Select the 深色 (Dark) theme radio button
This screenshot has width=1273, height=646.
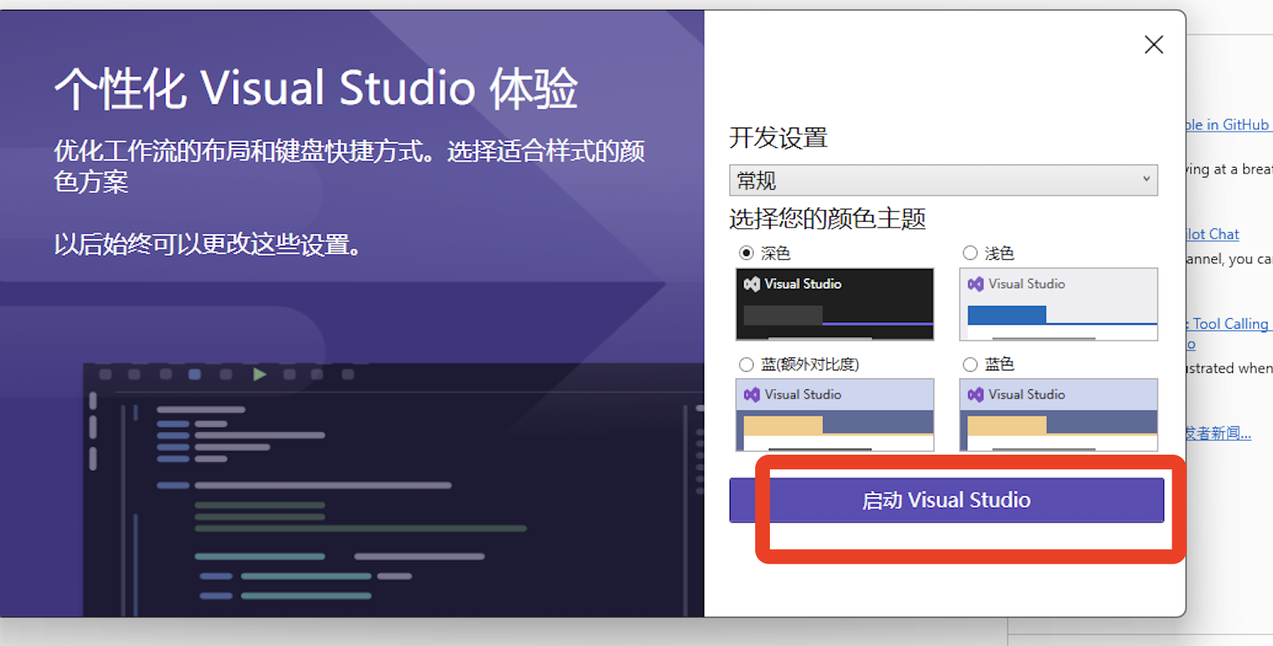pyautogui.click(x=746, y=253)
